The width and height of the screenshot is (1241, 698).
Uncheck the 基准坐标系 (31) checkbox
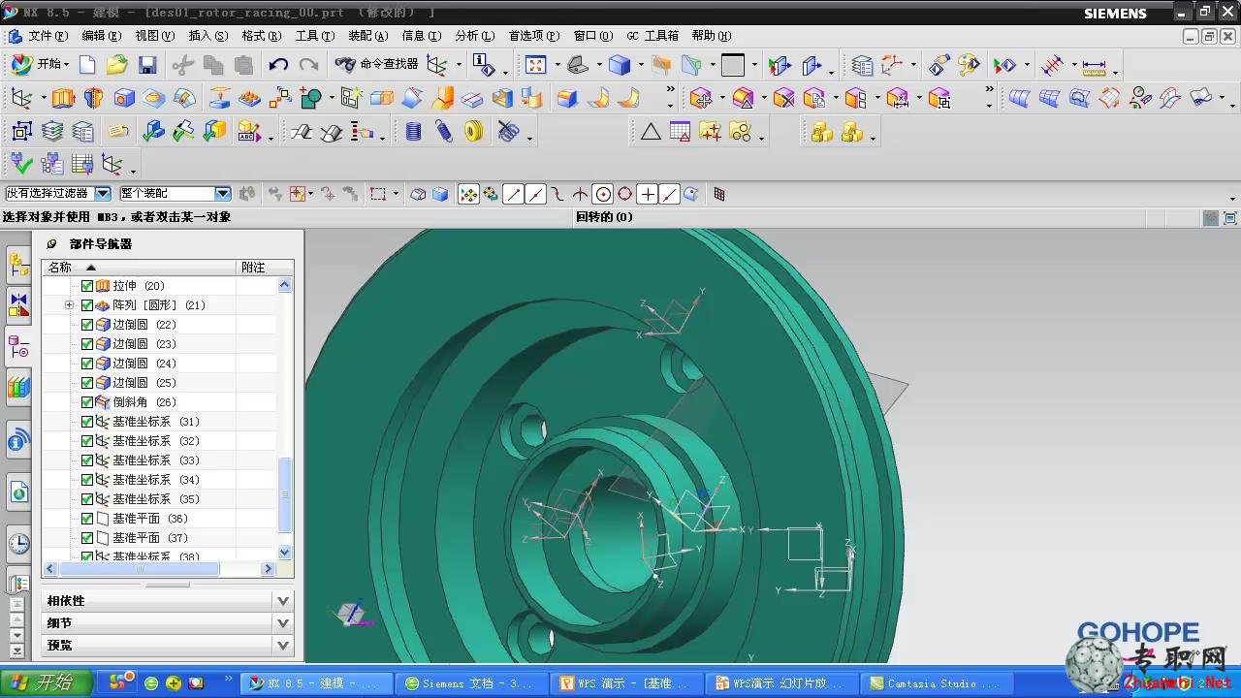87,422
